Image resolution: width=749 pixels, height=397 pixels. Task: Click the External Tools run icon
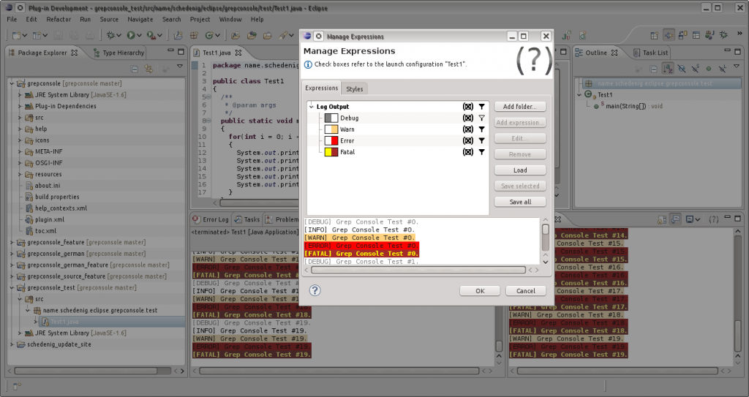151,35
